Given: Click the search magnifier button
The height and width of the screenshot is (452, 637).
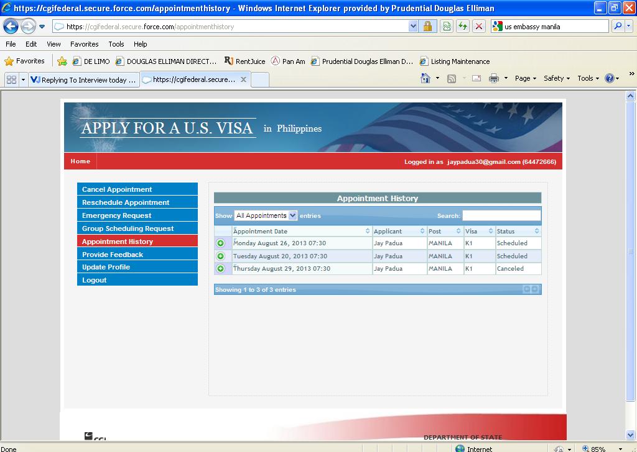Looking at the screenshot, I should point(618,27).
